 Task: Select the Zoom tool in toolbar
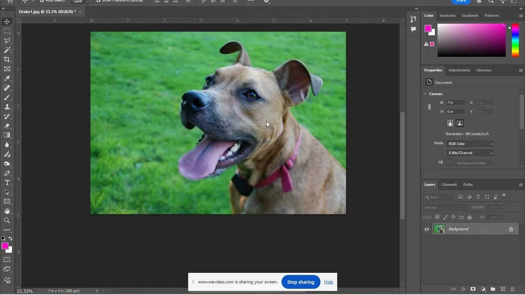(x=7, y=220)
